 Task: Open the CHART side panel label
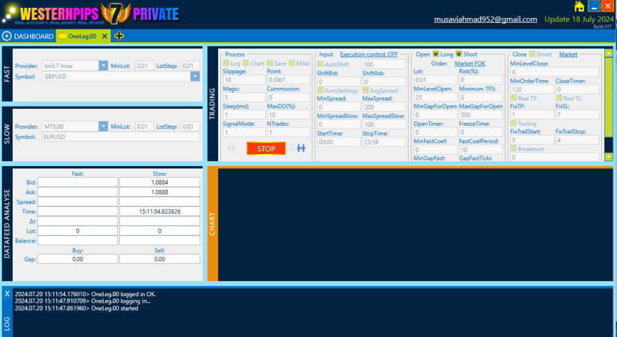pos(213,224)
